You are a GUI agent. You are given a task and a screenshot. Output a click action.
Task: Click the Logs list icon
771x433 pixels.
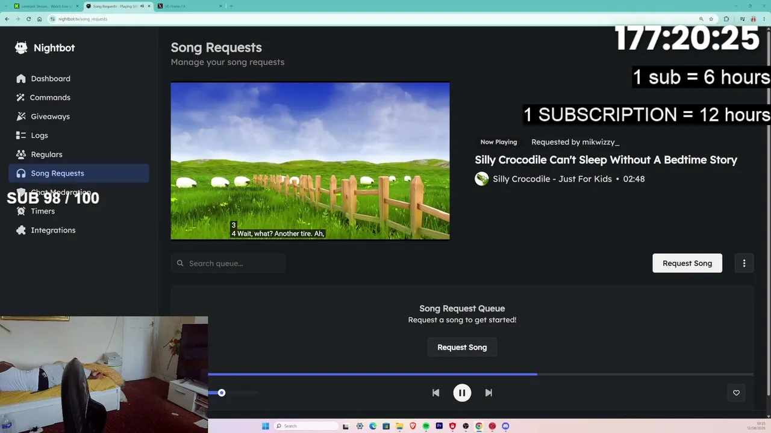(x=21, y=135)
